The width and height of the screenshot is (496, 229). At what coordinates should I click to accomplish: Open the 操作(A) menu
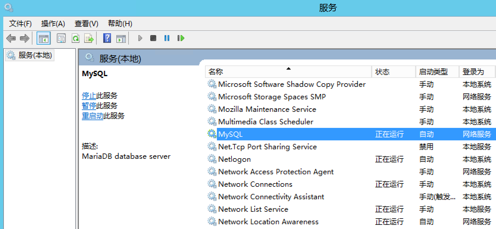click(x=53, y=23)
